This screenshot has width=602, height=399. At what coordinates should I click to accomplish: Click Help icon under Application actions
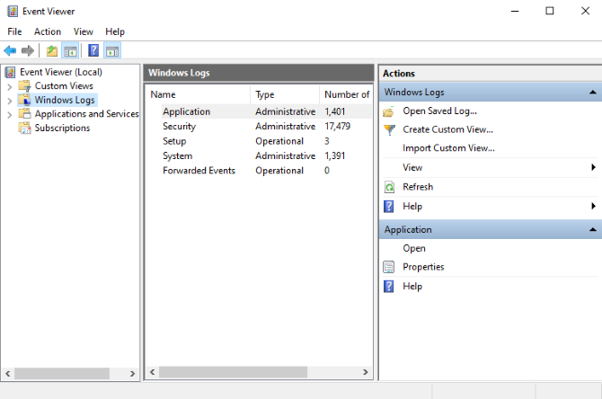click(x=388, y=287)
